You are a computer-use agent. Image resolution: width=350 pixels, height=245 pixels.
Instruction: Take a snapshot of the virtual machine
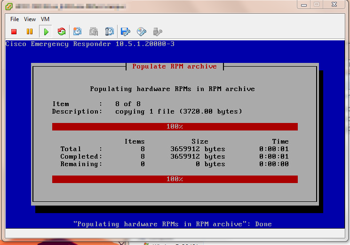[x=77, y=31]
